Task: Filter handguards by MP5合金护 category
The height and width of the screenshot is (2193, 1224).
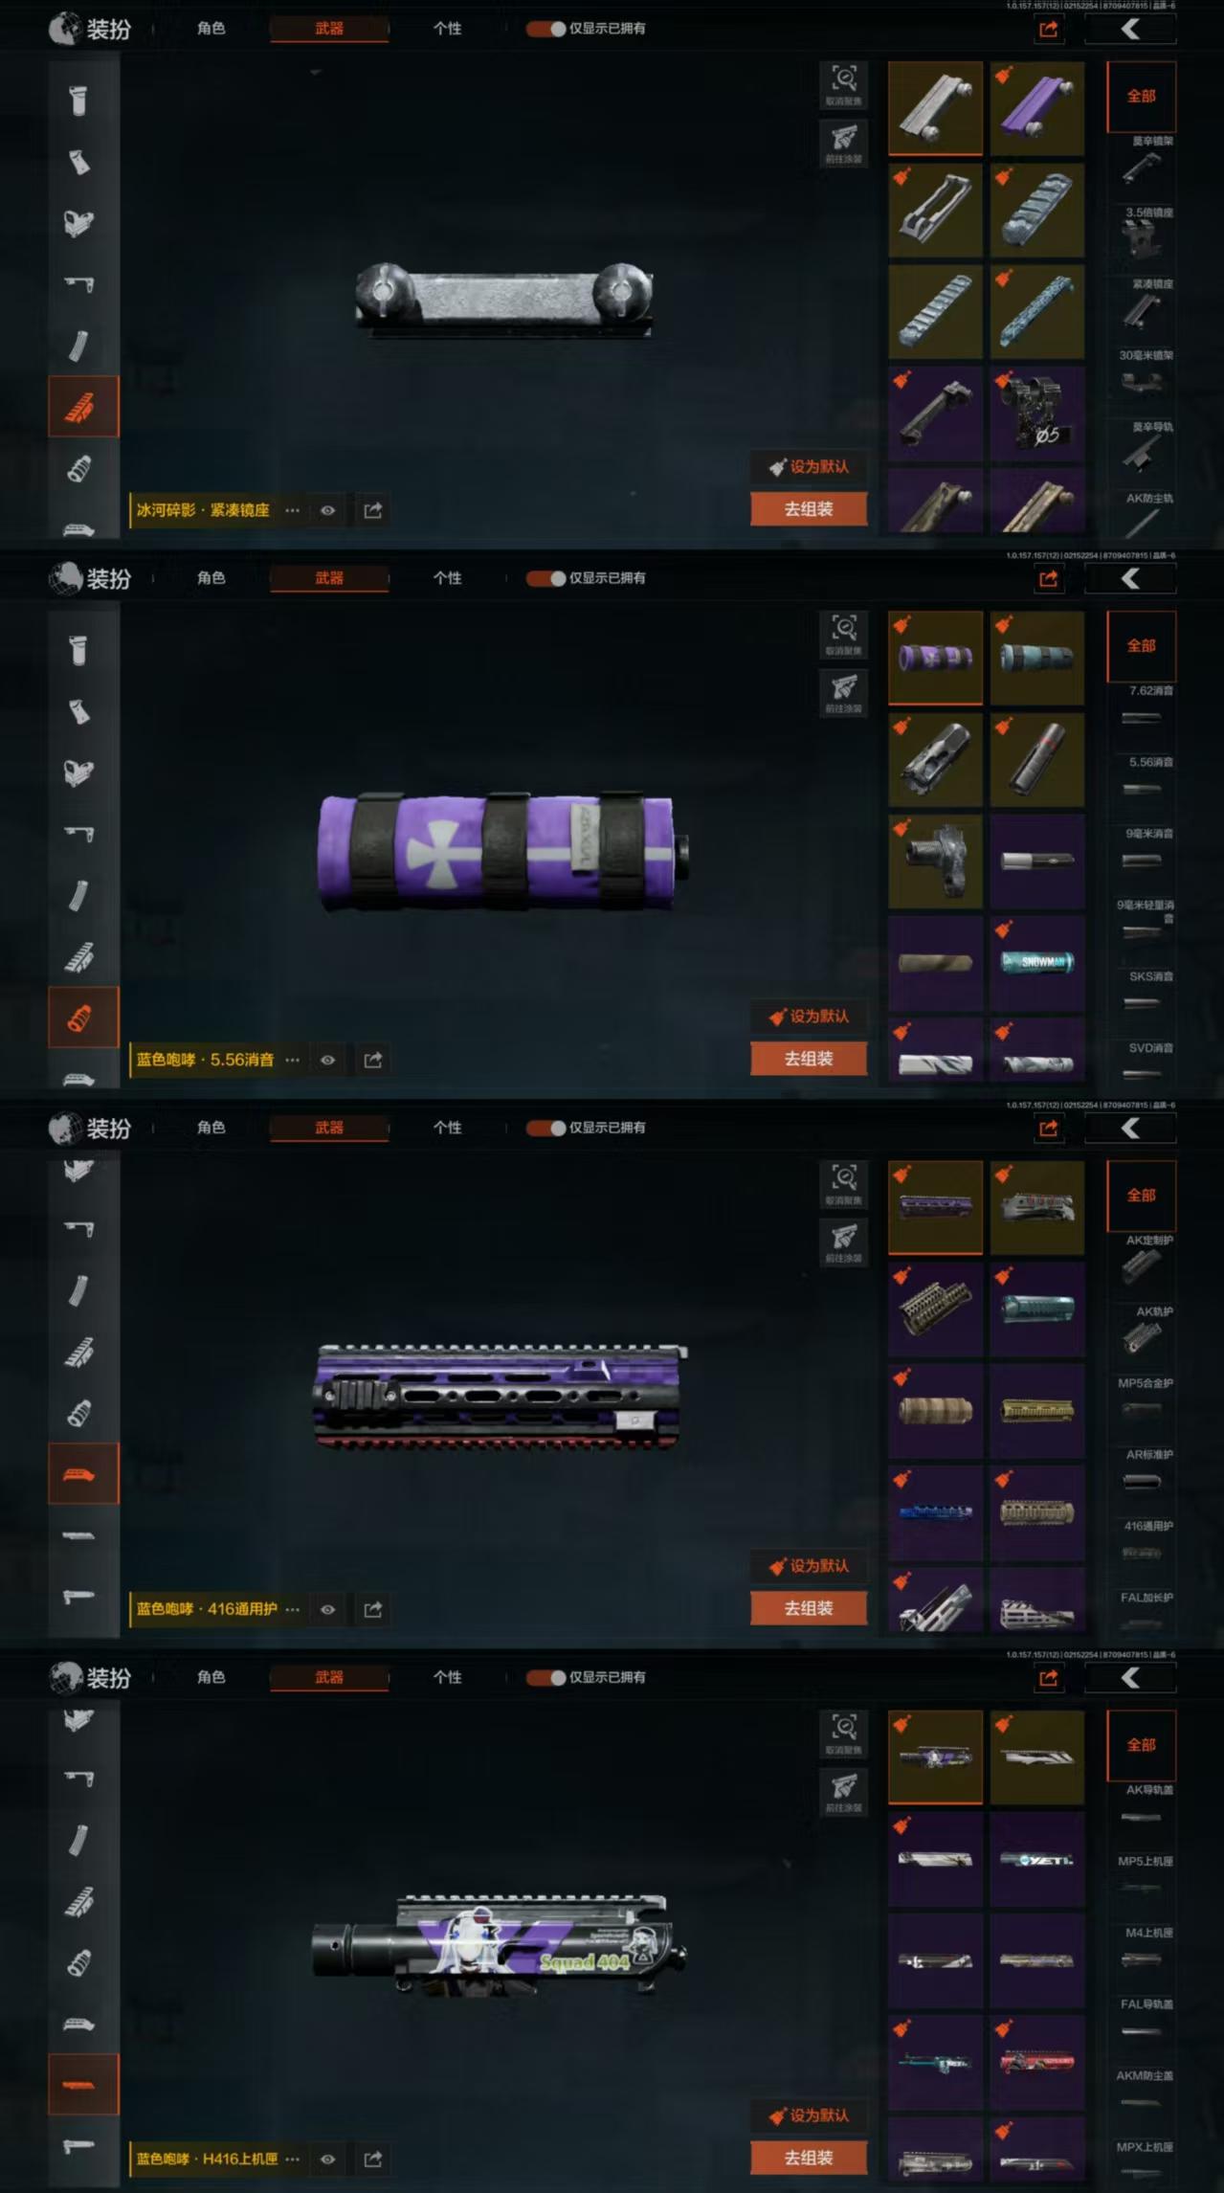Action: point(1142,1399)
